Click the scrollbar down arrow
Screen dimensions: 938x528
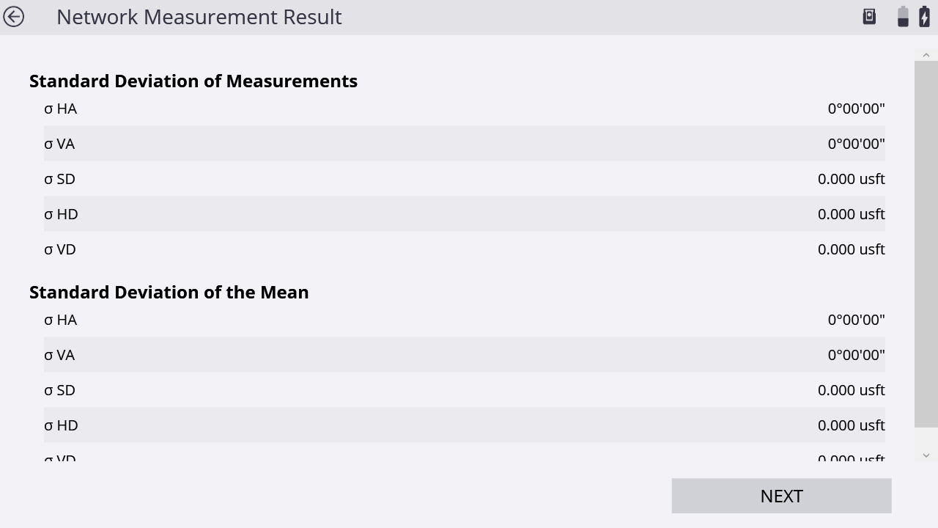coord(926,455)
